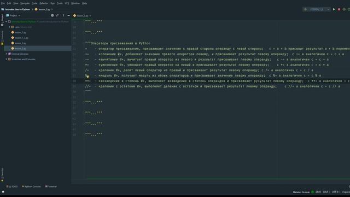The image size is (350, 197).
Task: Toggle the Project tool window side tab
Action: tap(2, 20)
